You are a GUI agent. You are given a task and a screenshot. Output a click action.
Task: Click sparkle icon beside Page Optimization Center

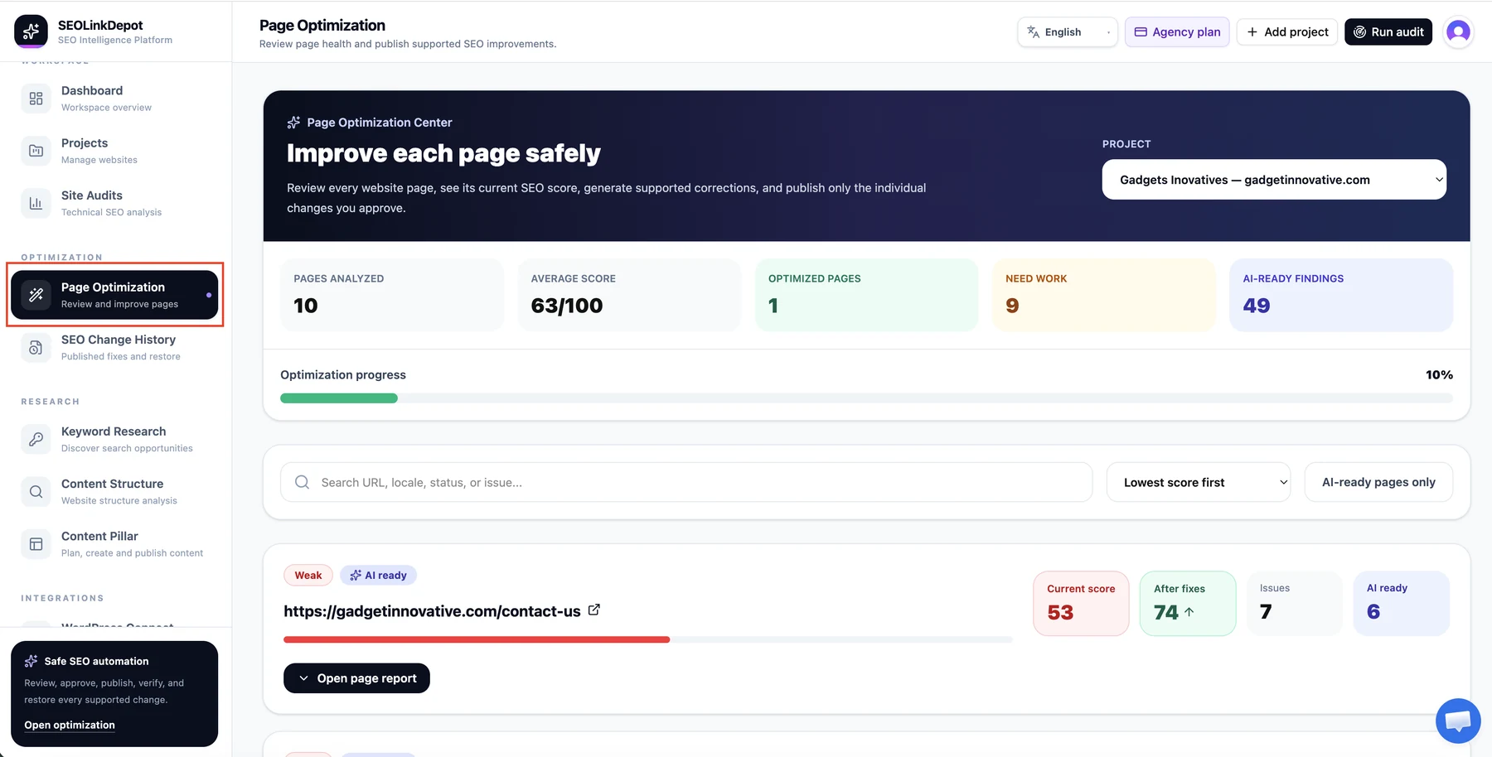click(x=293, y=123)
